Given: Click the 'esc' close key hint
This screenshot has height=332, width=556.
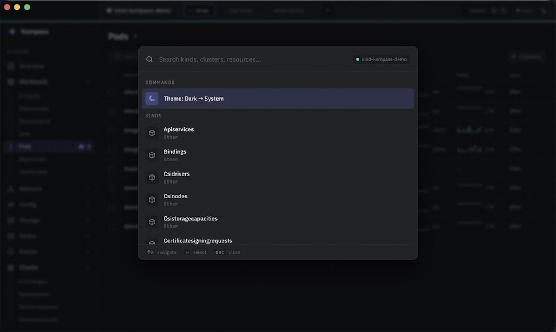Looking at the screenshot, I should coord(220,252).
